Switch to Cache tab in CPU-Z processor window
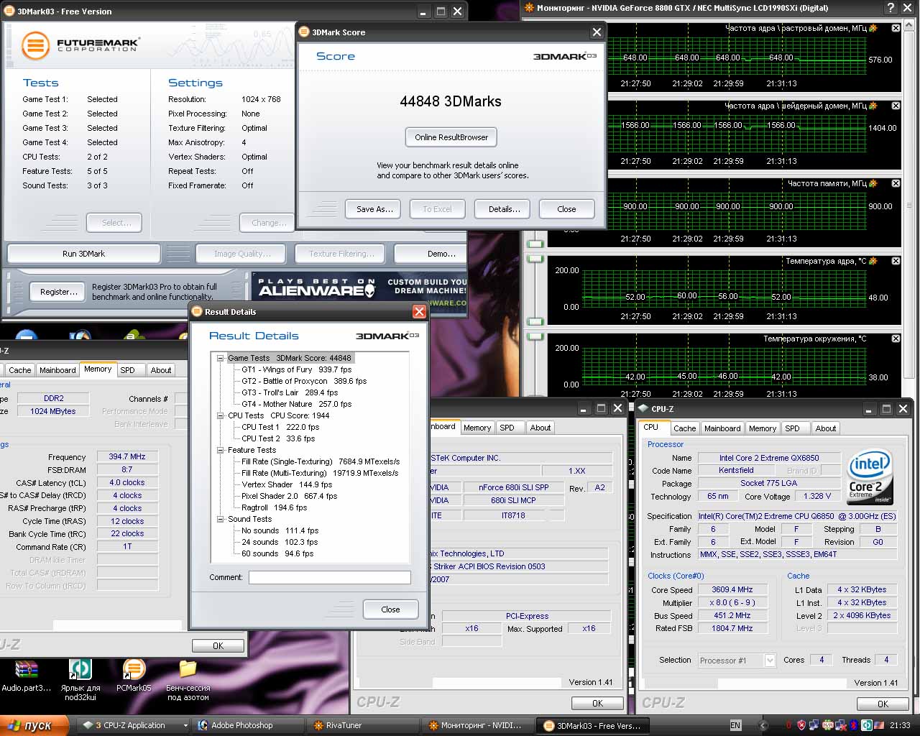The height and width of the screenshot is (736, 920). (x=684, y=428)
